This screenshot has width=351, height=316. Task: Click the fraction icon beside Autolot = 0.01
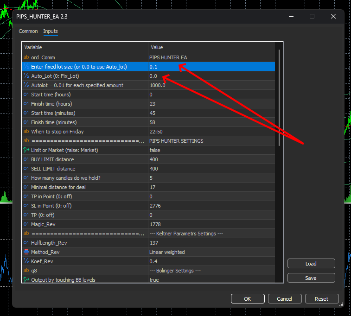26,85
